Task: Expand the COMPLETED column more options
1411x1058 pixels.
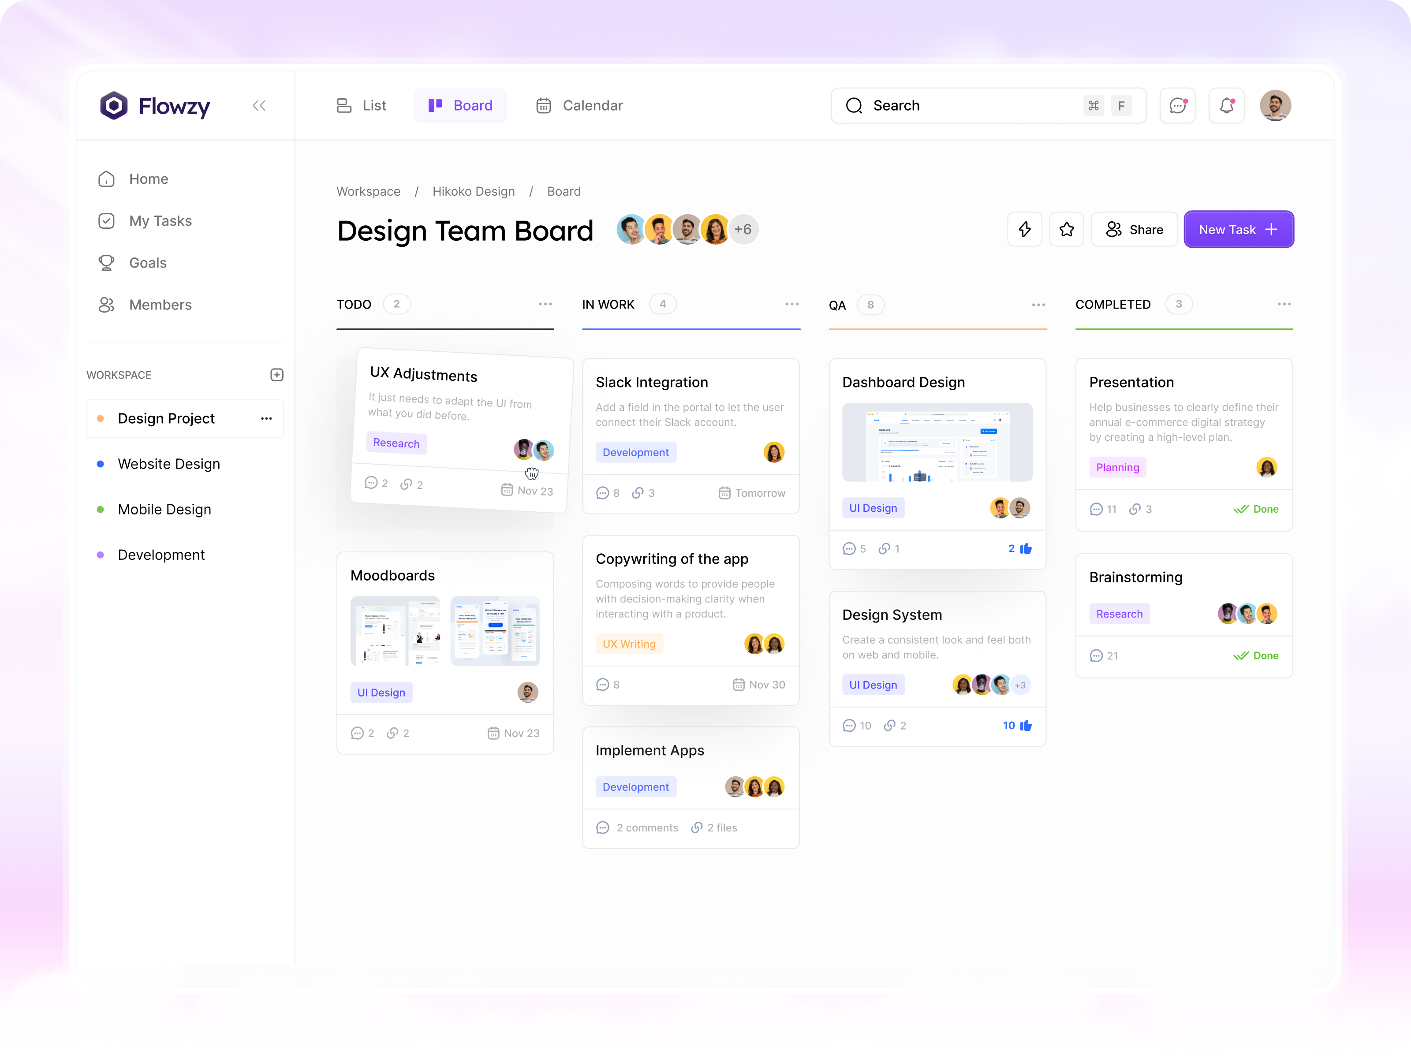Action: [x=1284, y=304]
